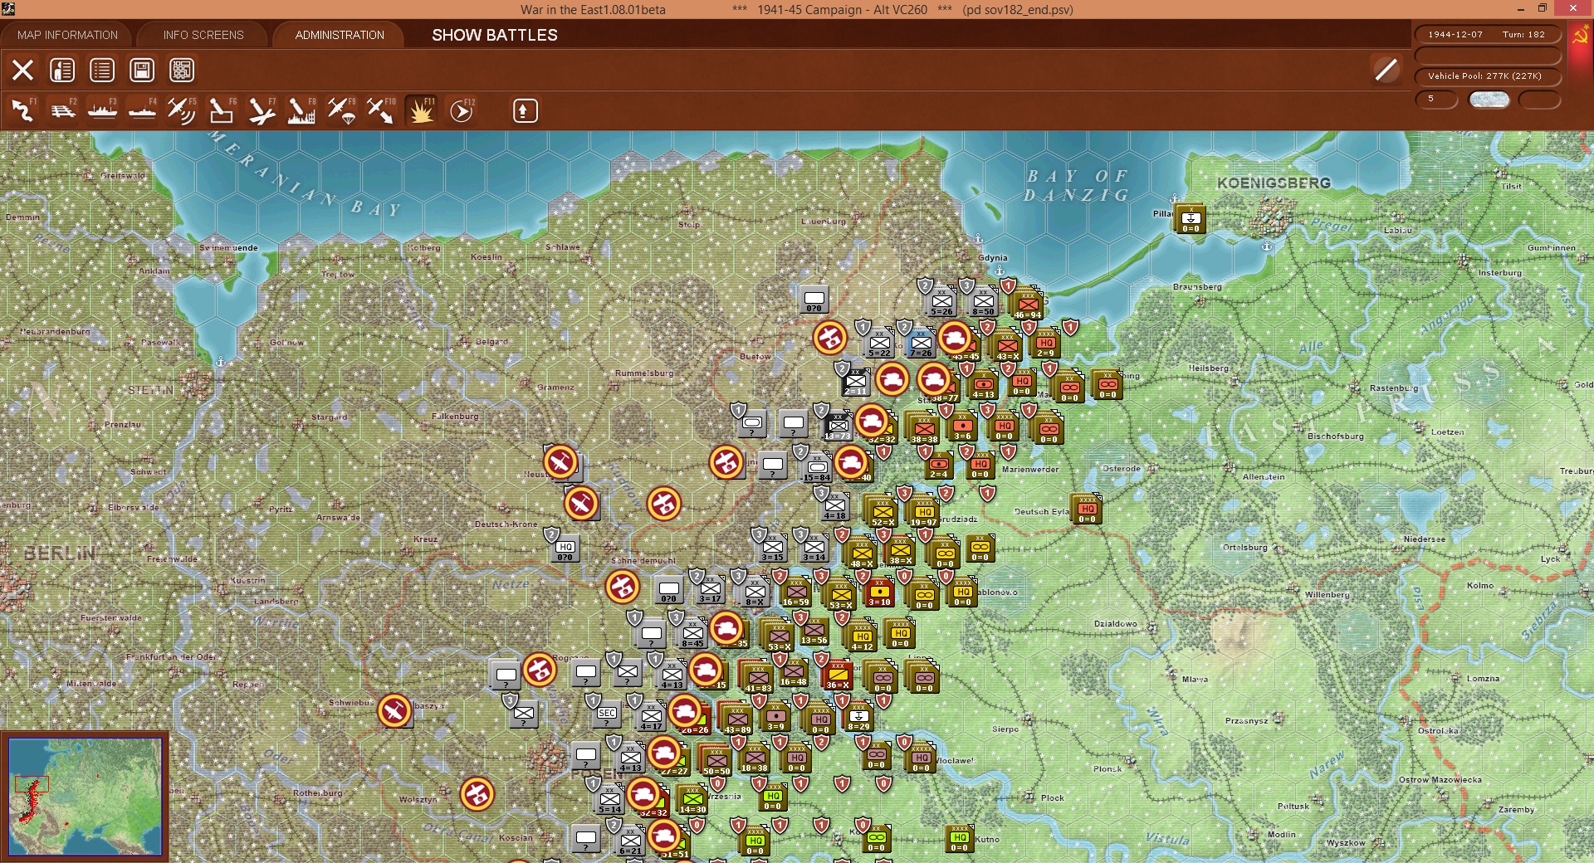Screen dimensions: 1594x863
Task: Select the green HQ 0=0 counter at Kutno
Action: (x=959, y=838)
